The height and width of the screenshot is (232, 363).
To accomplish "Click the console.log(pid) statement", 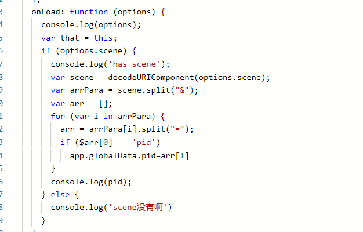I will [x=91, y=182].
